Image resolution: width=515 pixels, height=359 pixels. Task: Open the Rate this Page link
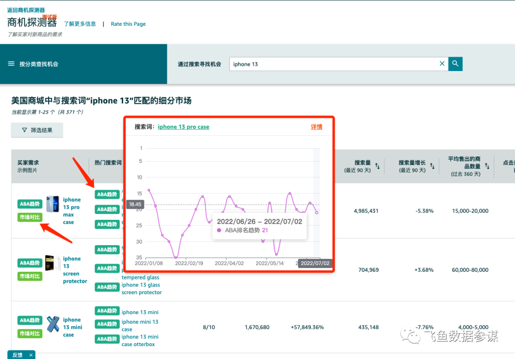[x=128, y=24]
